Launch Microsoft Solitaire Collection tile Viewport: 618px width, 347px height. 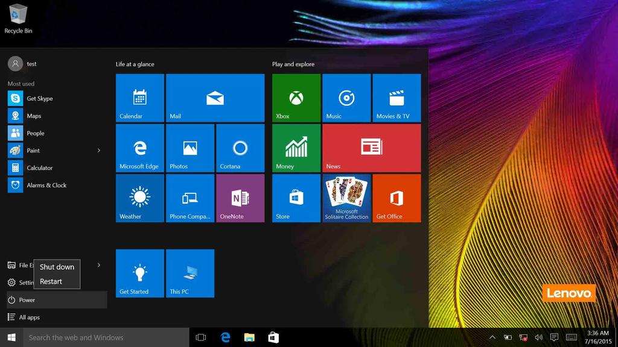click(x=346, y=198)
